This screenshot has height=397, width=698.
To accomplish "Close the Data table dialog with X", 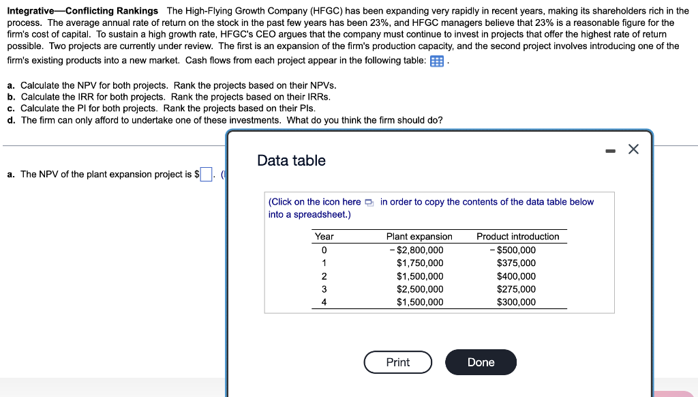I will (x=633, y=149).
